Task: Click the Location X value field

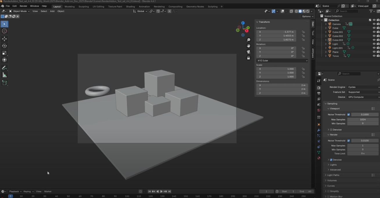Action: click(x=276, y=32)
